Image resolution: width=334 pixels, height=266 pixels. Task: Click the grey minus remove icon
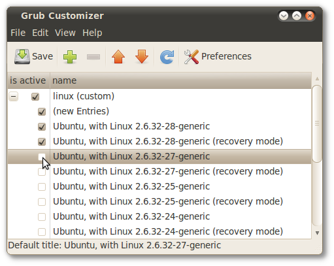(93, 57)
